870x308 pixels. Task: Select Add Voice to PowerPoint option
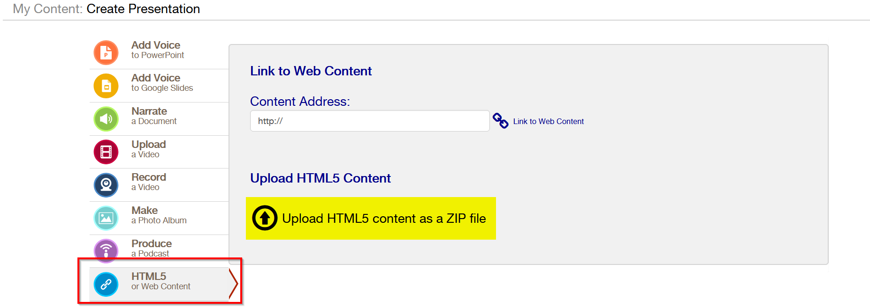[x=157, y=50]
